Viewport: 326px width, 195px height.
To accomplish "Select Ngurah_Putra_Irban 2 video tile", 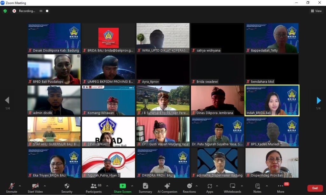I will [109, 163].
